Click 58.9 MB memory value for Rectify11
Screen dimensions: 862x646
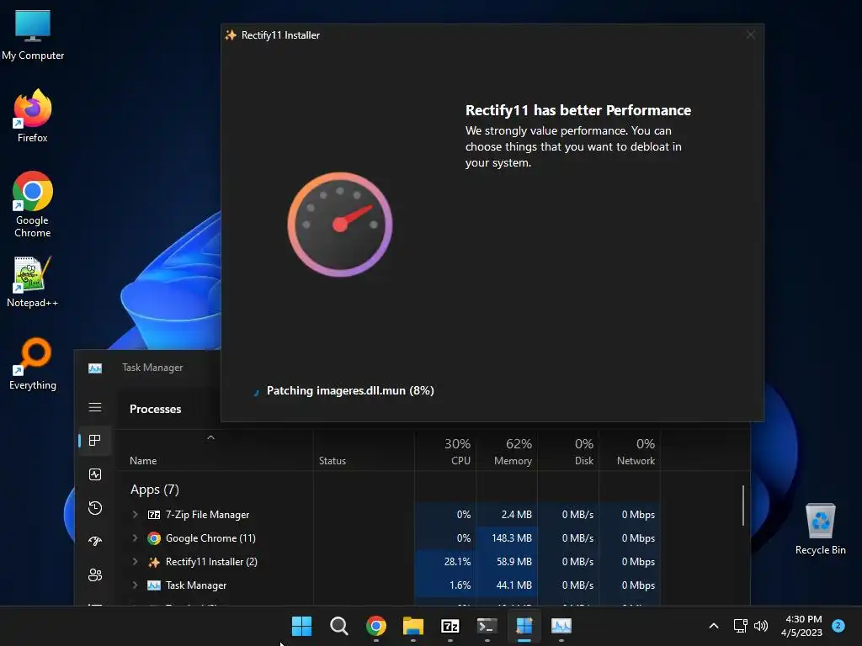pos(514,562)
